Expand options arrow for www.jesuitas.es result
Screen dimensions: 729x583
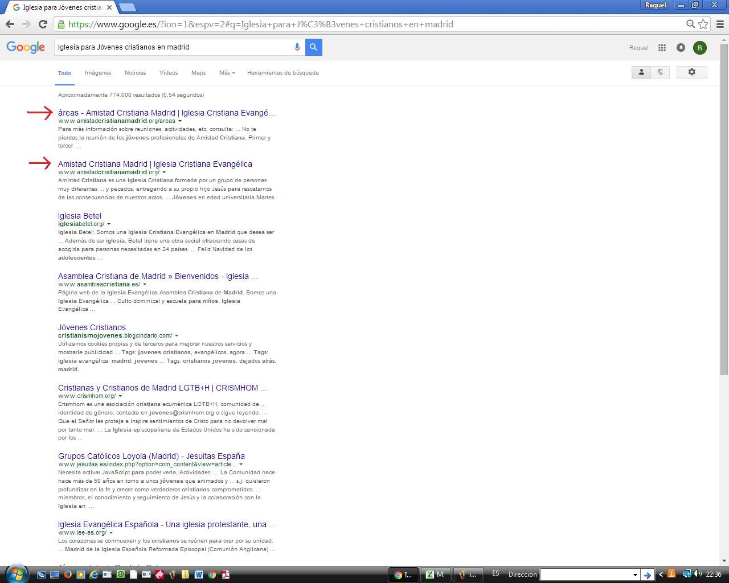241,464
